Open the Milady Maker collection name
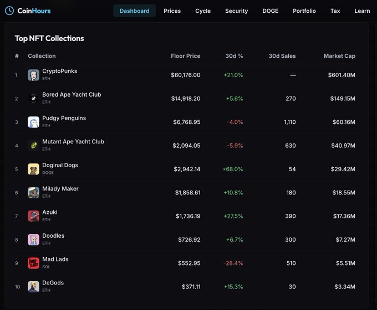Viewport: 377px width, 310px height. (x=60, y=188)
